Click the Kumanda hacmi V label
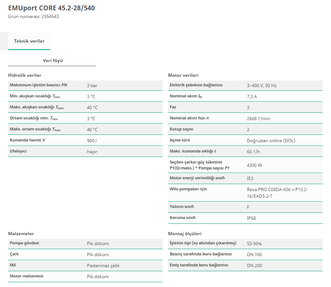The image size is (331, 287). (28, 140)
